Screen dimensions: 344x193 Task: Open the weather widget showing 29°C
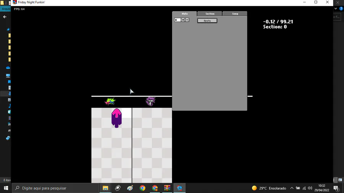pos(269,188)
